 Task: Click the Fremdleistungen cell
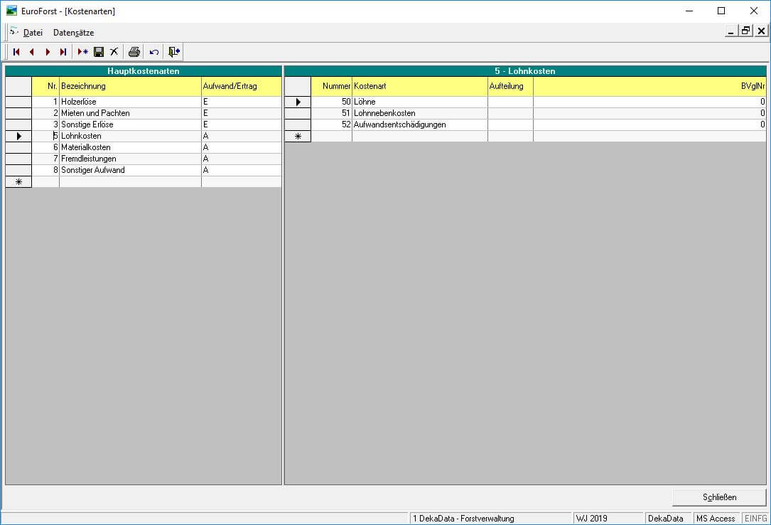(130, 159)
